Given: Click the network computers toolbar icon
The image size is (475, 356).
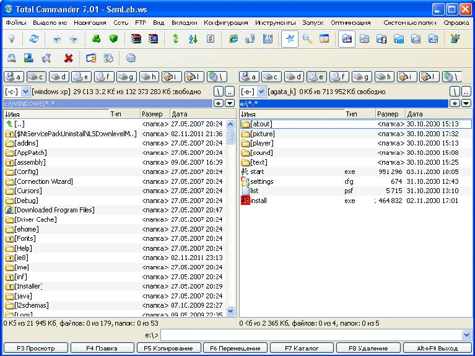Looking at the screenshot, I should pos(250,39).
